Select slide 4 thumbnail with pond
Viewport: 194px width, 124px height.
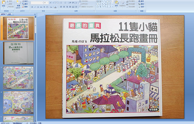coord(18,102)
